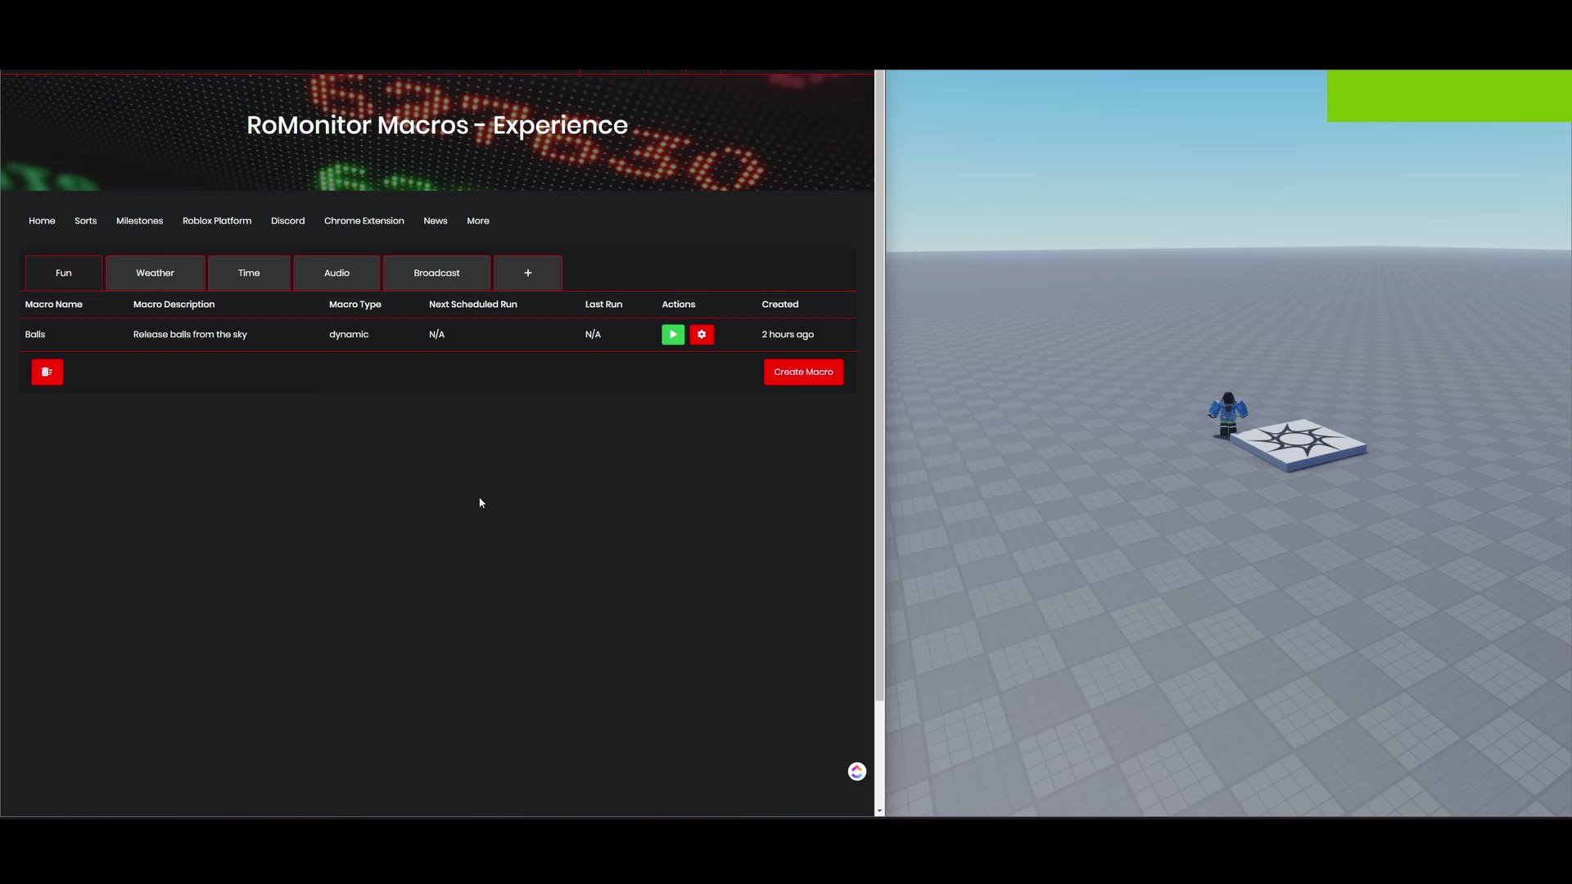Click the Macro Type column header
Screen dimensions: 1572x884
coord(355,304)
